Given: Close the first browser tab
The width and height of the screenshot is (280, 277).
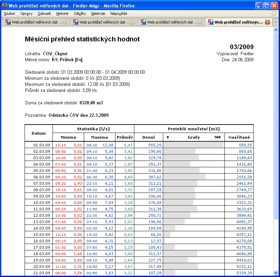Looking at the screenshot, I should [x=65, y=22].
